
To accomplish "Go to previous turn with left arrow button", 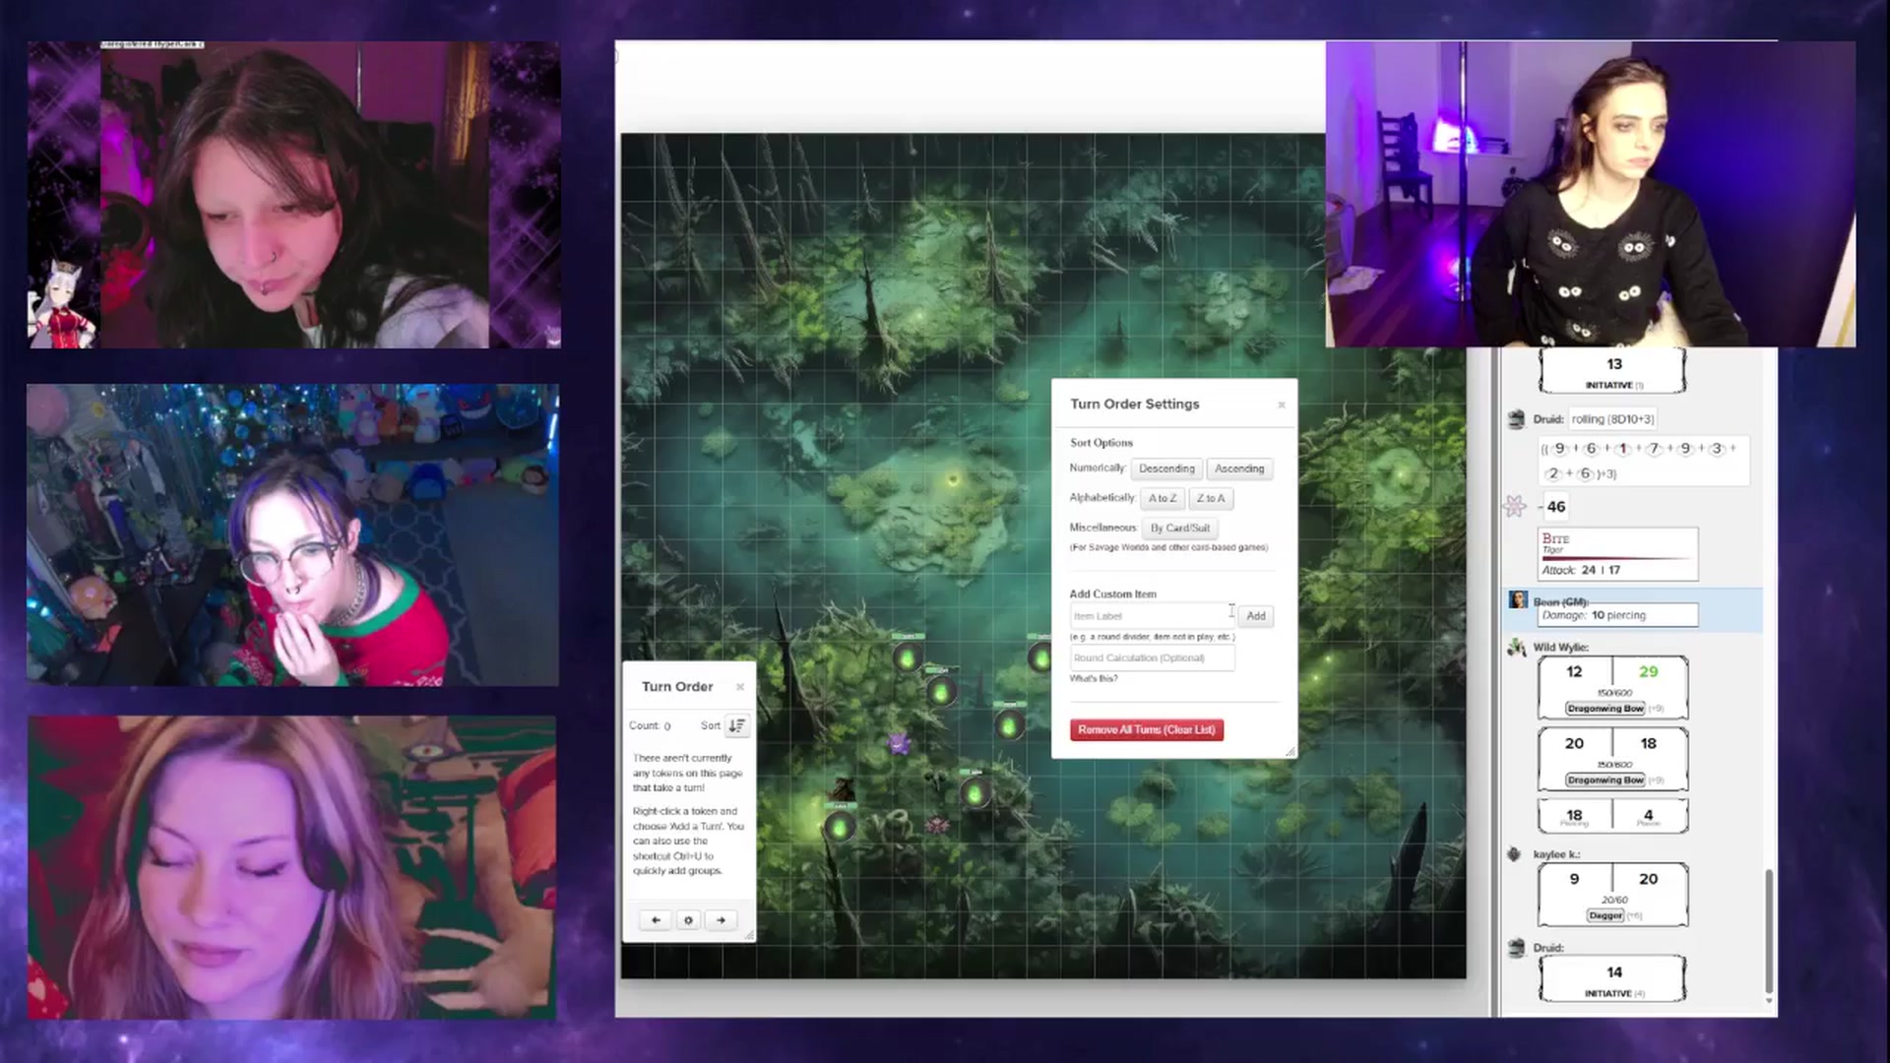I will click(x=656, y=920).
